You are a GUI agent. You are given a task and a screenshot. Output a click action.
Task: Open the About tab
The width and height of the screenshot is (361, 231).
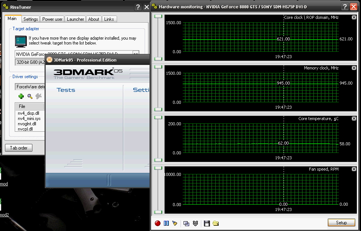(94, 19)
